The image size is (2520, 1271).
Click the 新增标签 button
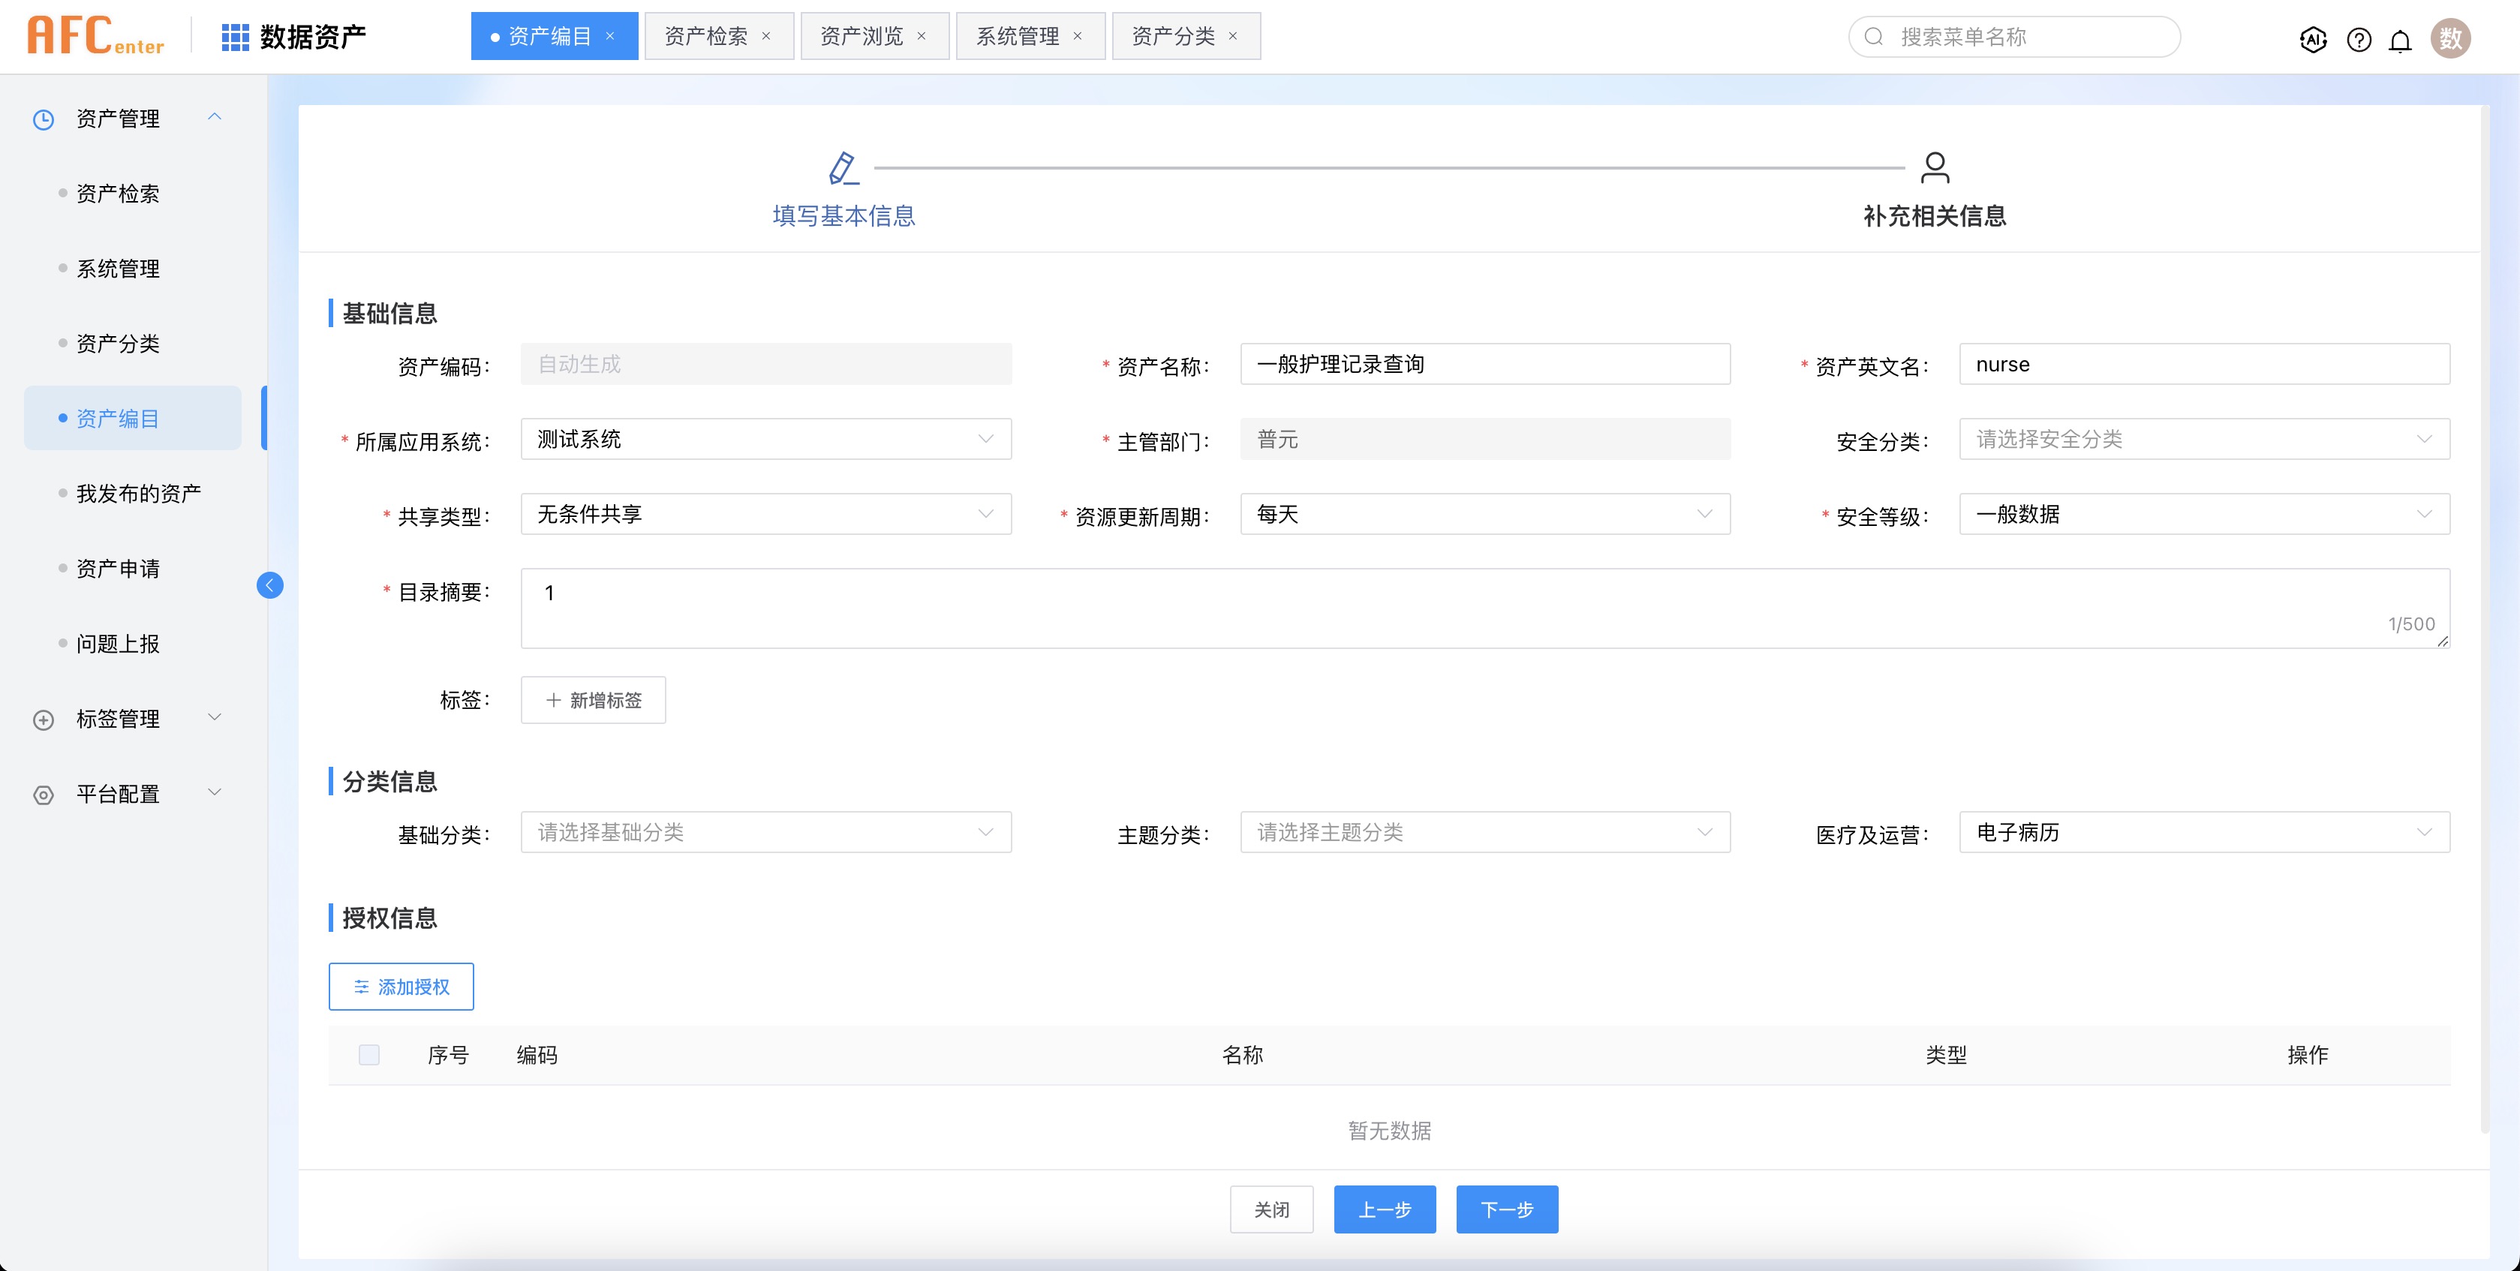click(593, 700)
